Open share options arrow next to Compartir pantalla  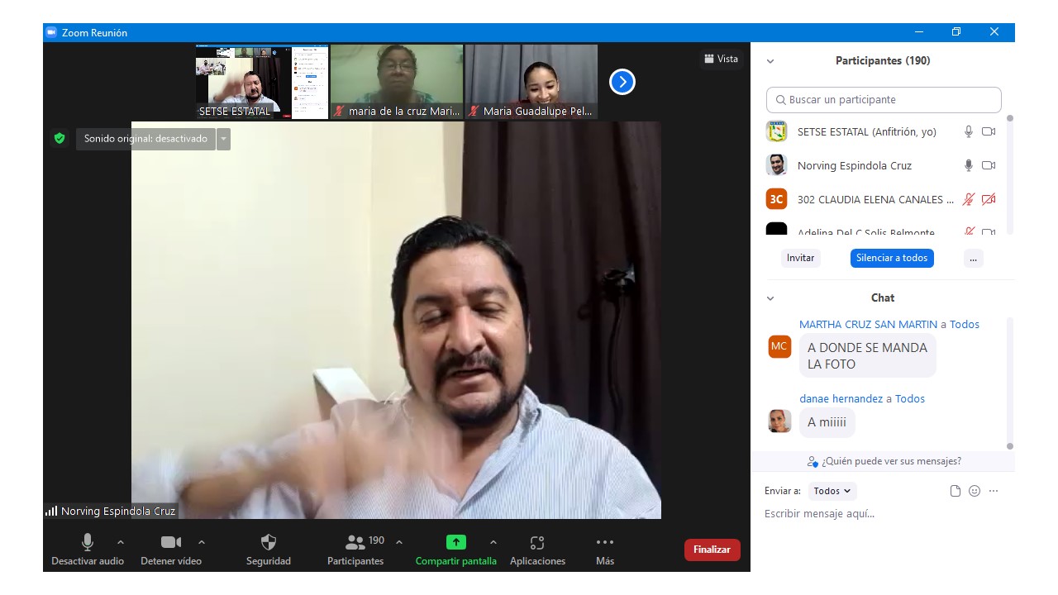click(493, 542)
